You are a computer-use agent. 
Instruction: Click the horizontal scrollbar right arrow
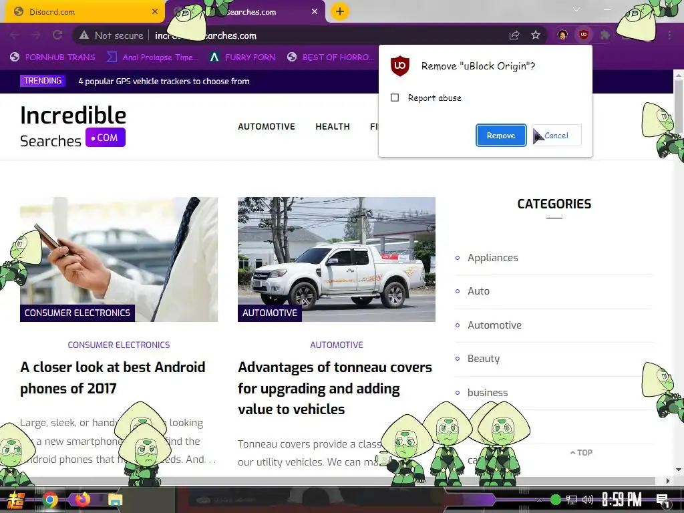pyautogui.click(x=668, y=481)
